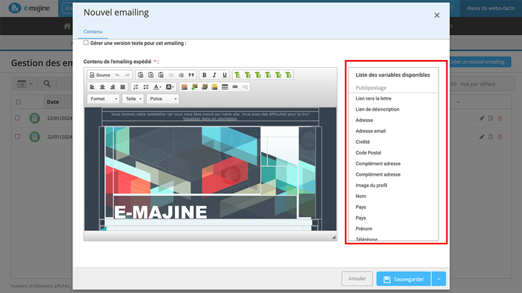
Task: Select the Contenu tab
Action: tap(93, 31)
